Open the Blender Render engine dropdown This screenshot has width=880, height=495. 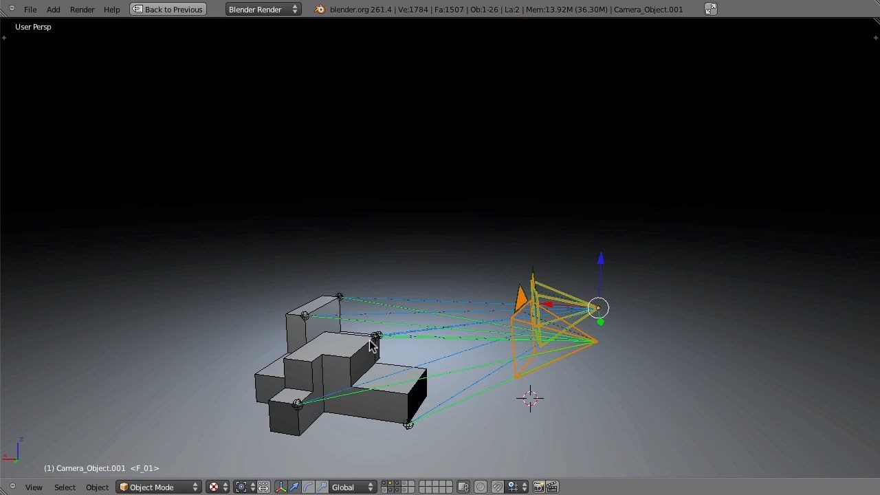pyautogui.click(x=263, y=10)
